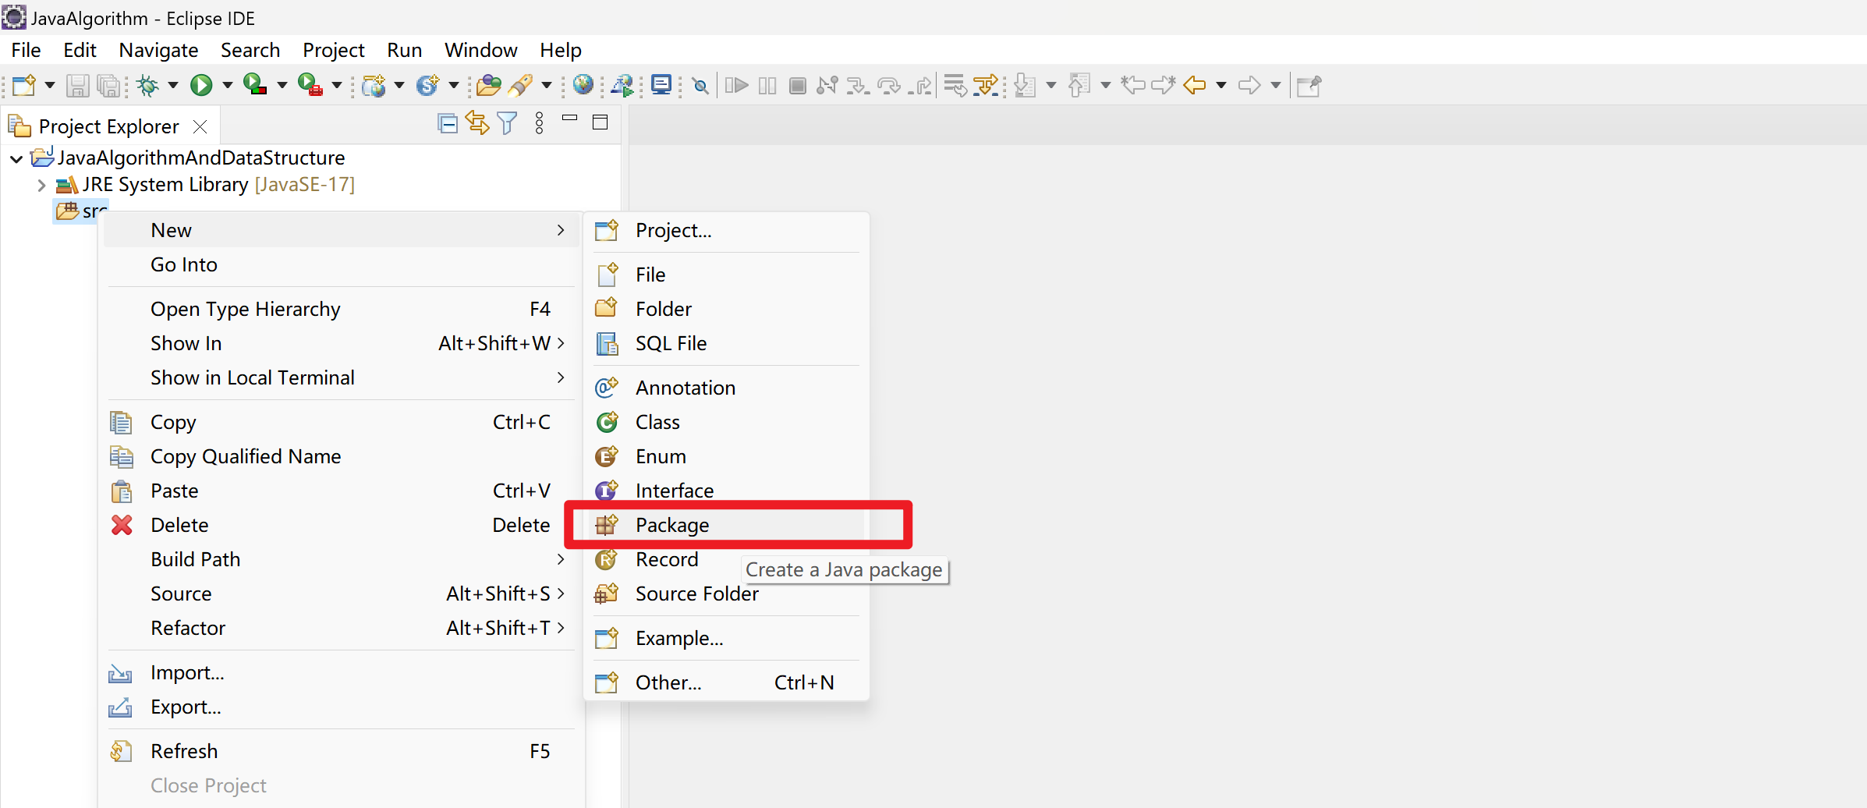The height and width of the screenshot is (808, 1867).
Task: Click the green bug Debug icon
Action: click(x=147, y=85)
